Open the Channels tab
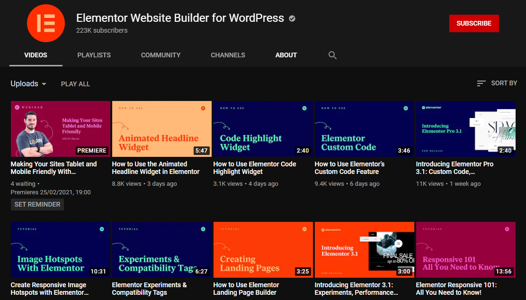 point(228,55)
